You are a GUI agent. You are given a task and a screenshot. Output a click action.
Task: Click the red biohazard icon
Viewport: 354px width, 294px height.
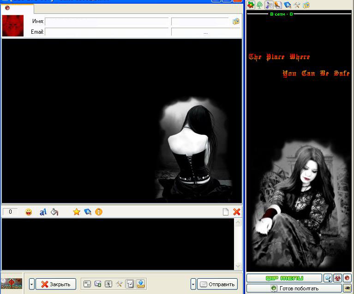click(337, 278)
